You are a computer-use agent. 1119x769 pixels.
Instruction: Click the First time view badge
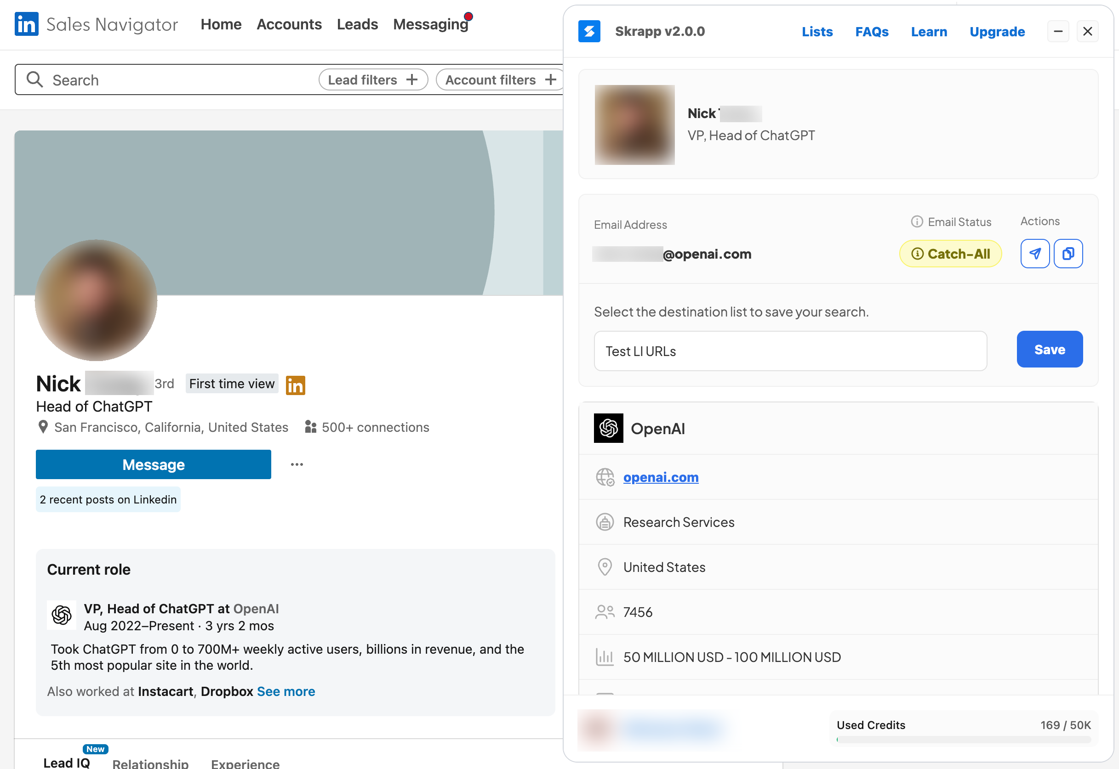click(x=232, y=384)
